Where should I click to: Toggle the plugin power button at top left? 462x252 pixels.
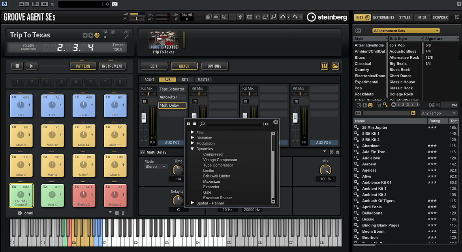click(x=4, y=4)
